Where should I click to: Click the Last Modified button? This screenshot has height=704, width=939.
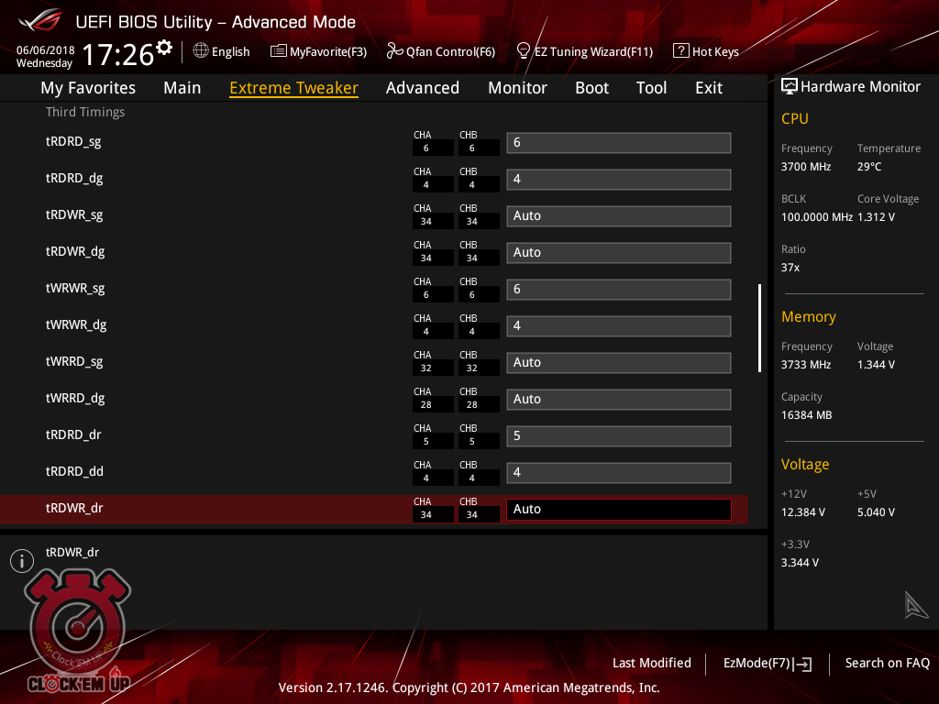[x=651, y=663]
